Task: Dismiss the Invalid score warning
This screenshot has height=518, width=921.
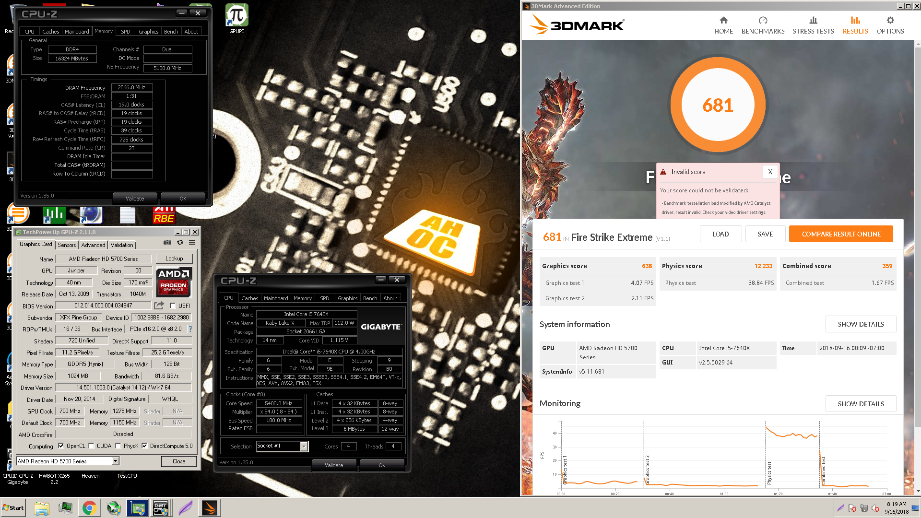Action: click(x=770, y=172)
